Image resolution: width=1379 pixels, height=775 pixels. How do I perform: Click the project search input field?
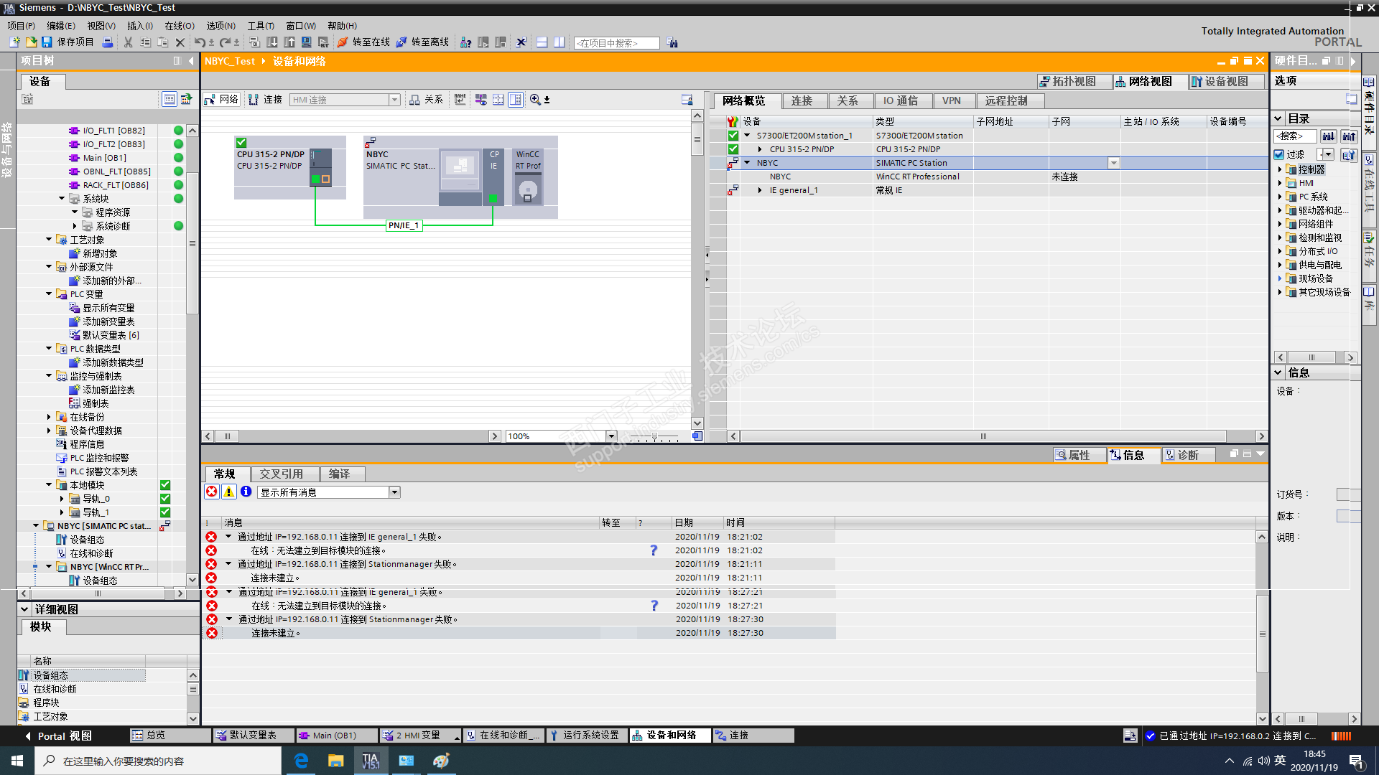tap(616, 43)
